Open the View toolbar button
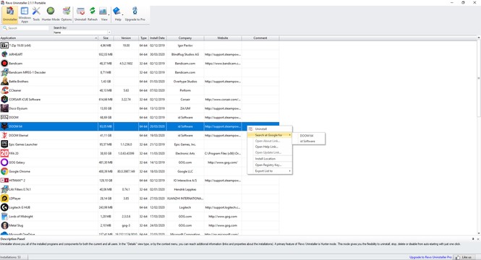 (103, 14)
